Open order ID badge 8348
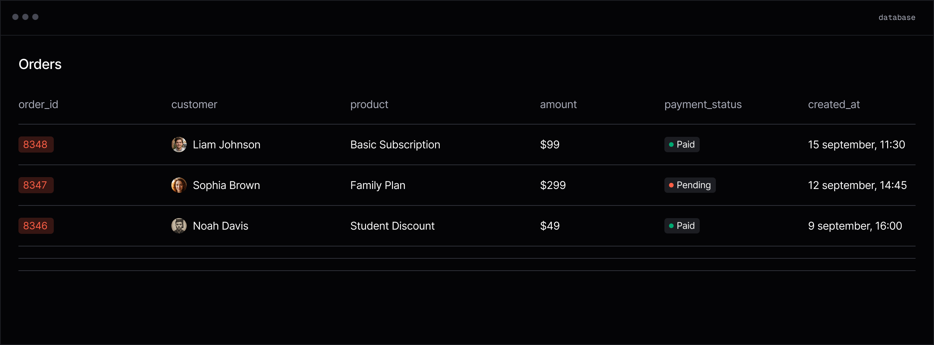This screenshot has height=345, width=934. [x=36, y=145]
